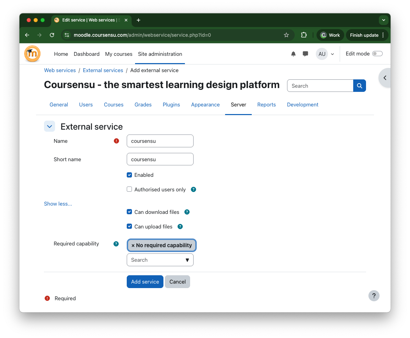Go to Dashboard

pyautogui.click(x=87, y=54)
